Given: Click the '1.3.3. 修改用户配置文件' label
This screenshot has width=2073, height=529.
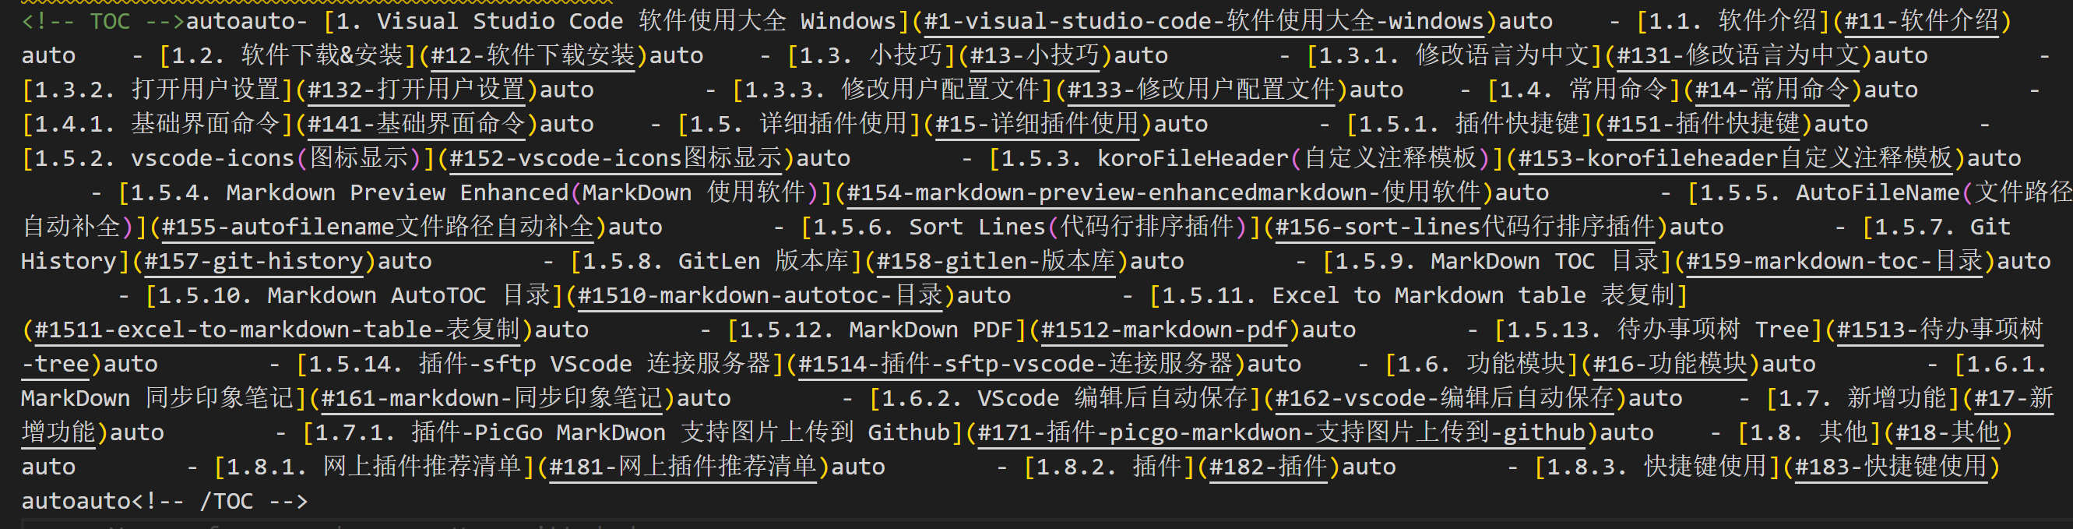Looking at the screenshot, I should click(893, 90).
